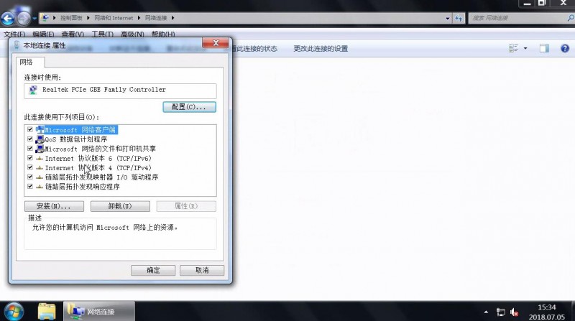Open the 编辑(E) menu
The image size is (575, 321).
[43, 34]
